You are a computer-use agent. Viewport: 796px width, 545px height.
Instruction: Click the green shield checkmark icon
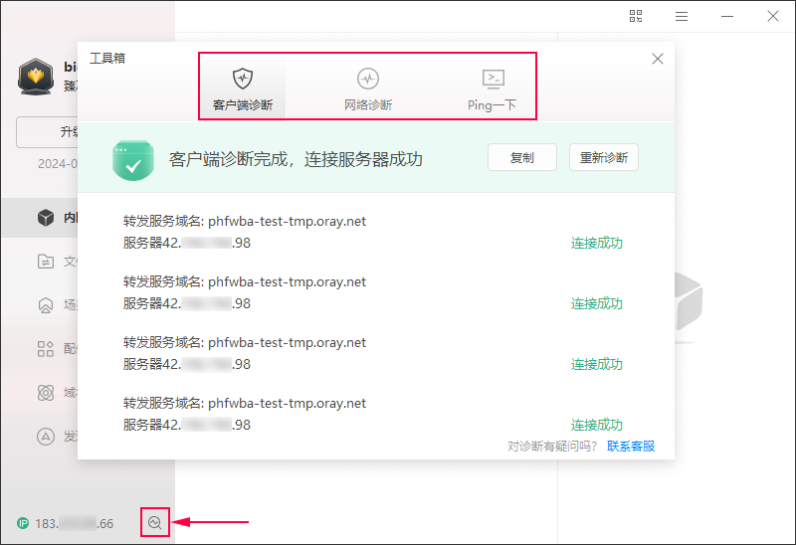tap(132, 160)
